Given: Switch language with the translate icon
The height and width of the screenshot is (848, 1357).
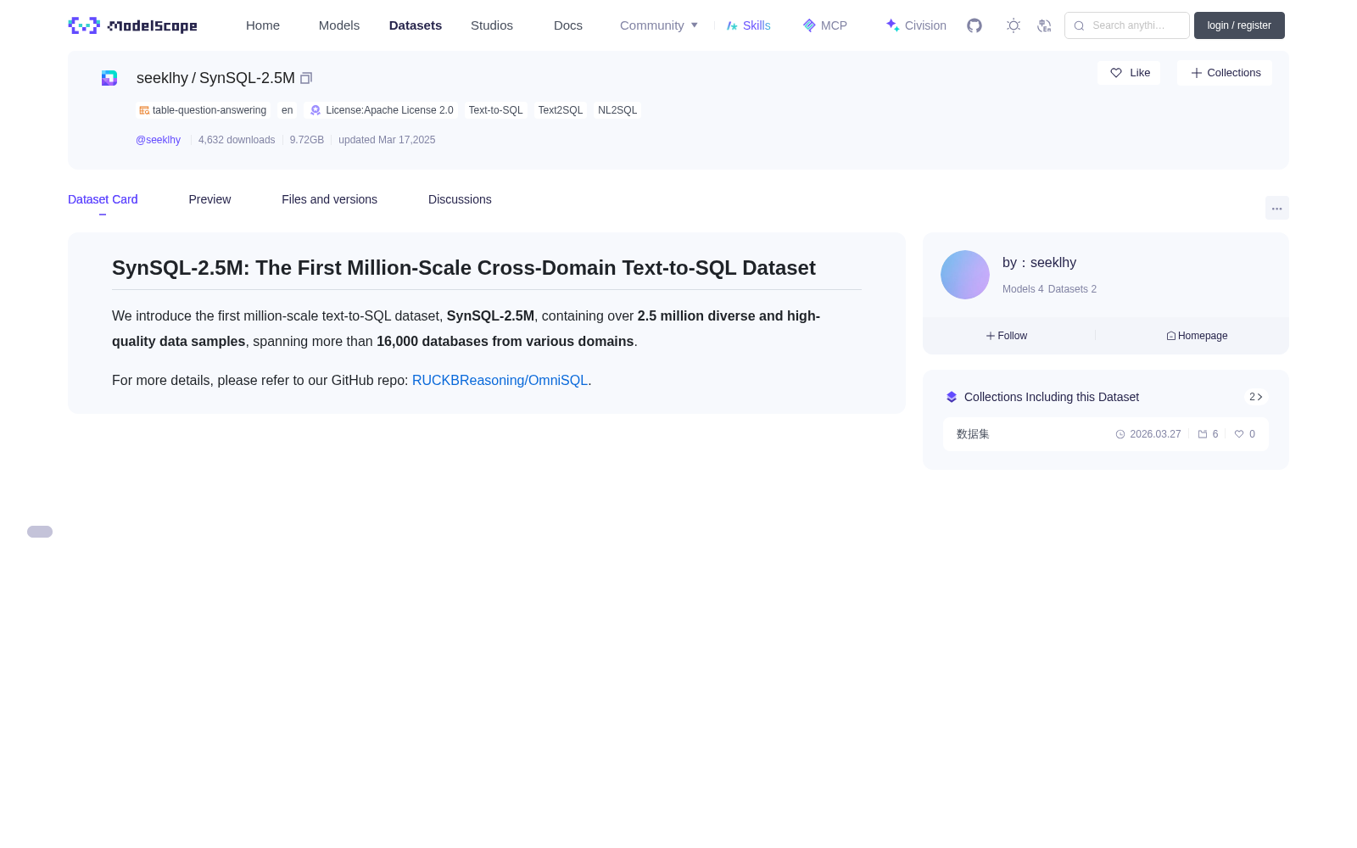Looking at the screenshot, I should pos(1044,25).
